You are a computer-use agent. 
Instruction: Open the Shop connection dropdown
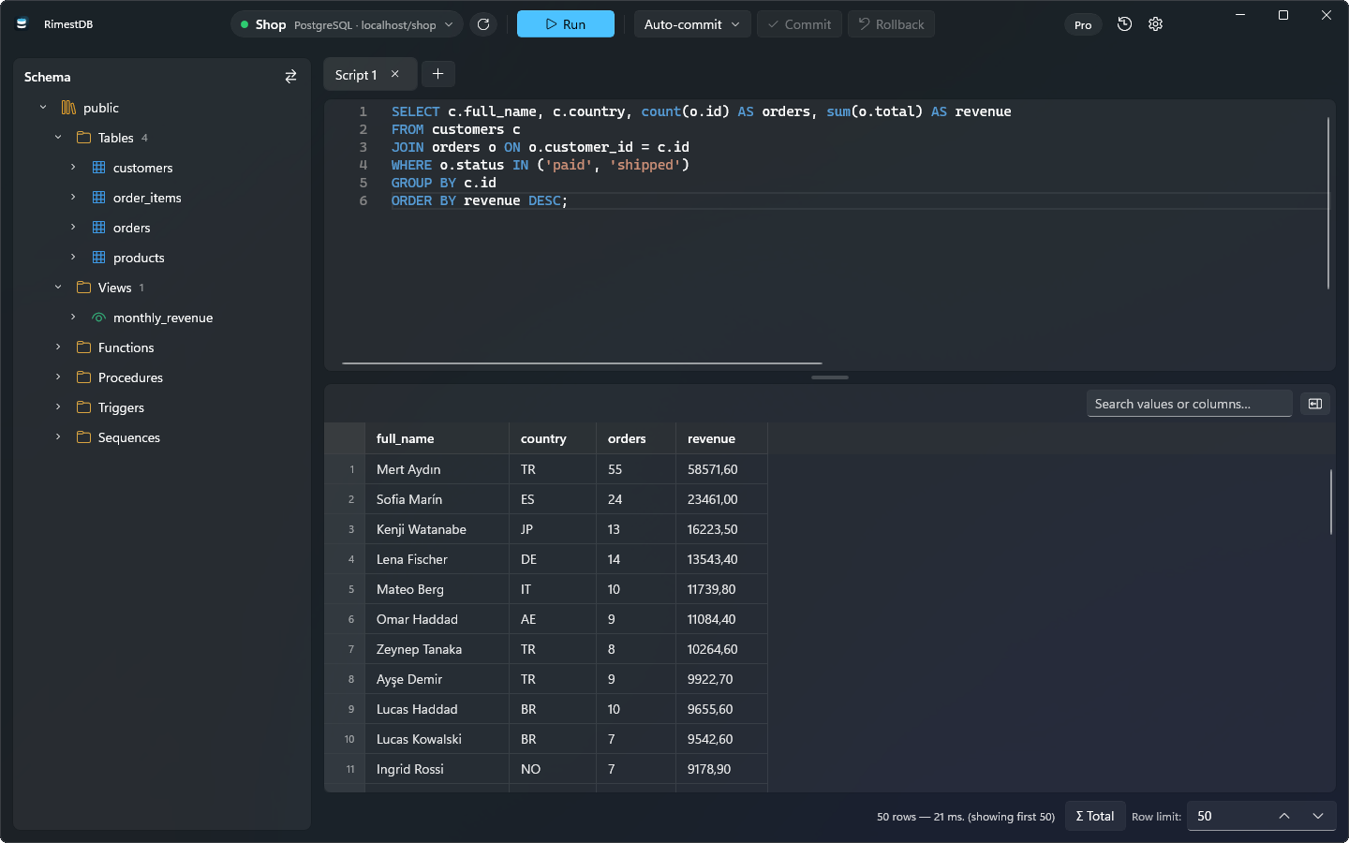347,24
